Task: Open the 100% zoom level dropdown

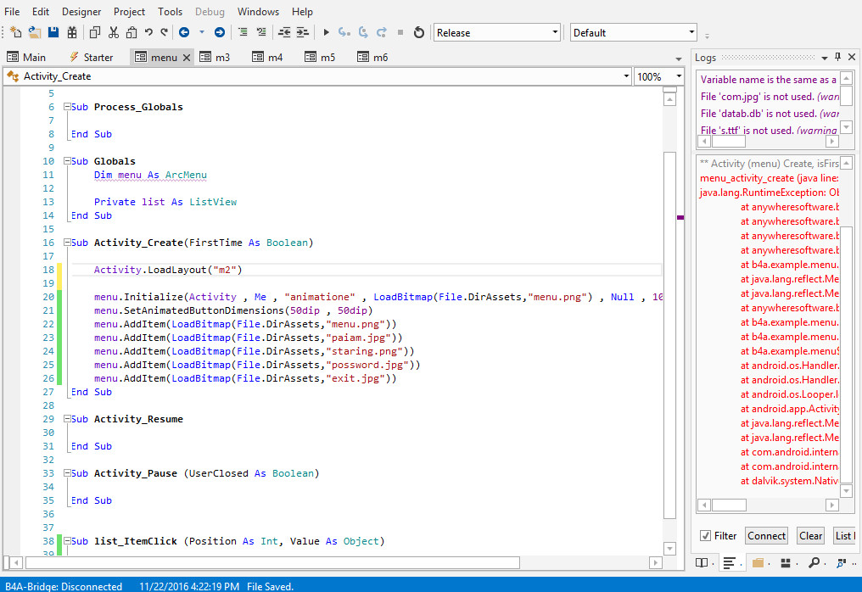Action: point(678,76)
